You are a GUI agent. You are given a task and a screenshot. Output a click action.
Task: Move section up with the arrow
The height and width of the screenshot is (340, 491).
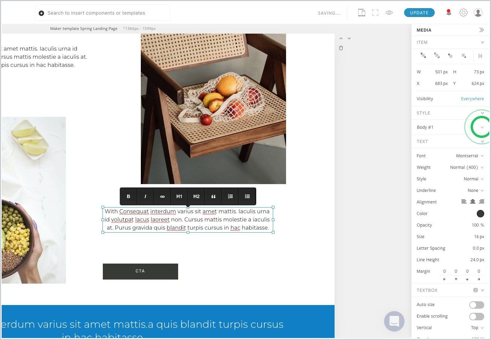(341, 38)
